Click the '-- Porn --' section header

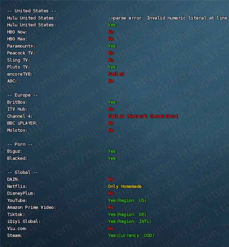tap(20, 144)
